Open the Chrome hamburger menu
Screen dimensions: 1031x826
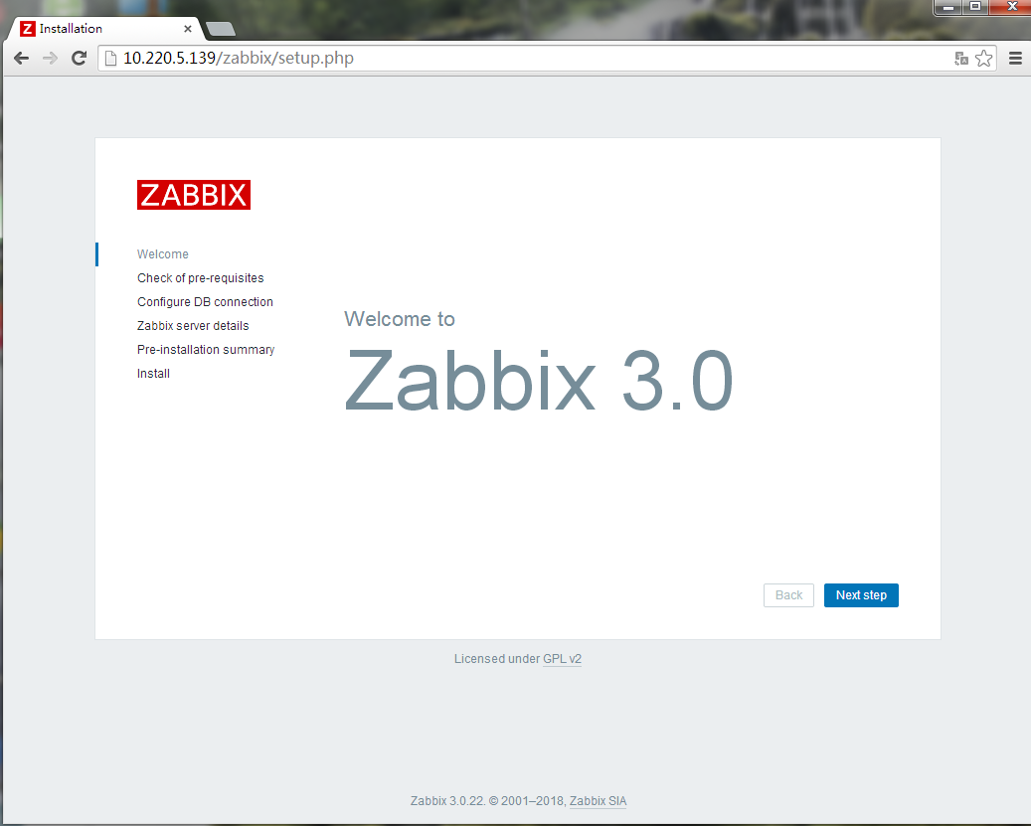[1015, 59]
